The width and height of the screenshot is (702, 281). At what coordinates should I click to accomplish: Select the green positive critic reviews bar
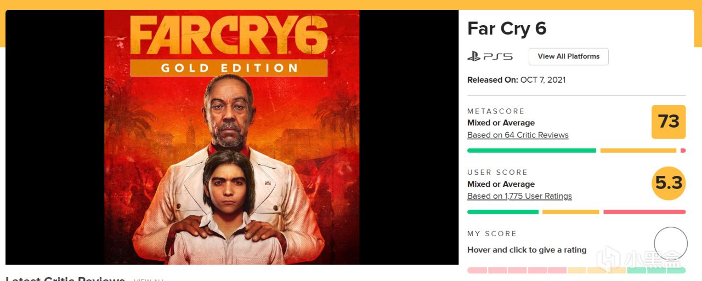tap(531, 151)
